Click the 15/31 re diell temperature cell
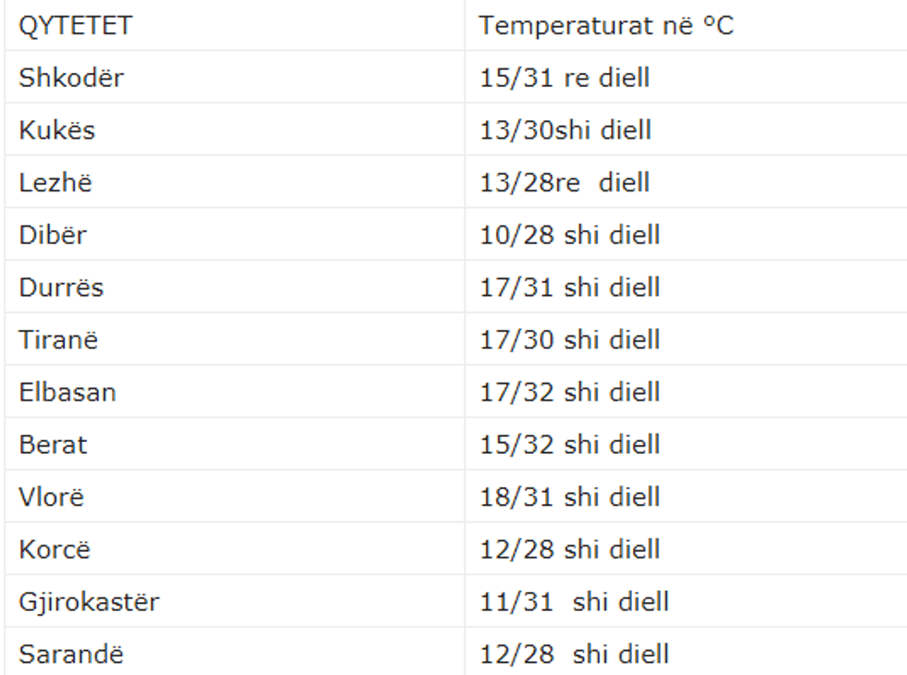 (565, 77)
